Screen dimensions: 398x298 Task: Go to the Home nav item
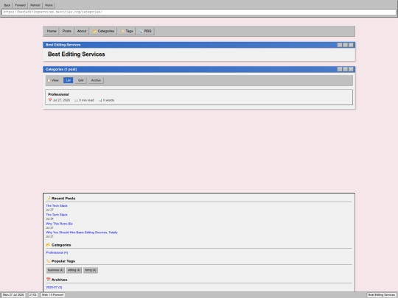click(52, 31)
